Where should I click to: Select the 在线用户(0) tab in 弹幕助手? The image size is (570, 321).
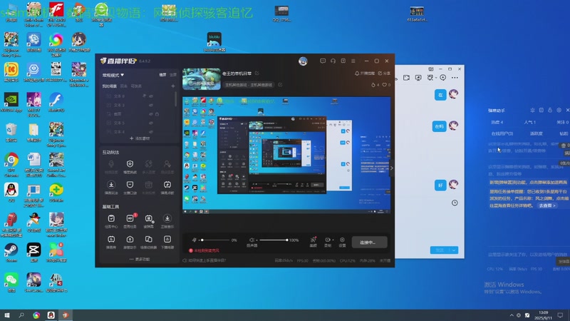tap(502, 133)
